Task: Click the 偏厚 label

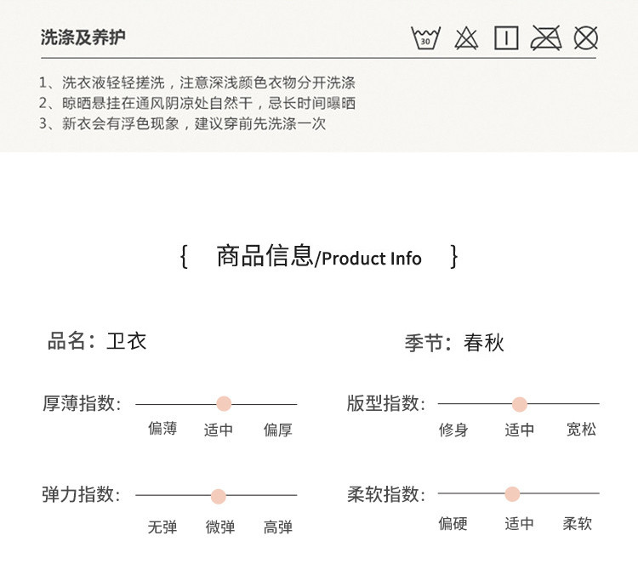Action: (x=277, y=430)
